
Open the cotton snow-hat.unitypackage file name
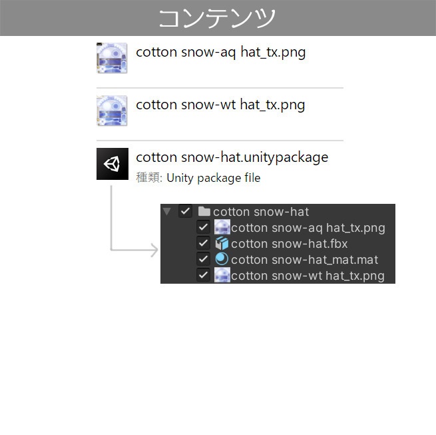232,158
